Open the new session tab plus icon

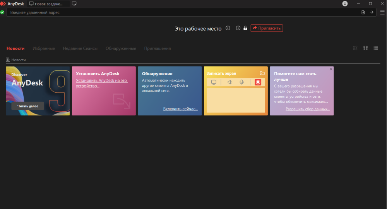coord(74,4)
